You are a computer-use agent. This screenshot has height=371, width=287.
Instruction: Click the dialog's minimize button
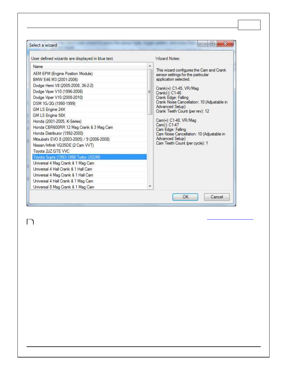202,44
